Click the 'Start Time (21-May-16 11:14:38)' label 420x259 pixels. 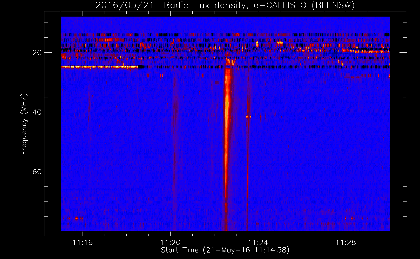pos(225,250)
